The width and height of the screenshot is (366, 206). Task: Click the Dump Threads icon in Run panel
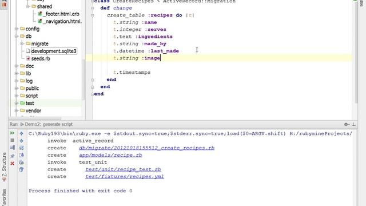(x=12, y=148)
